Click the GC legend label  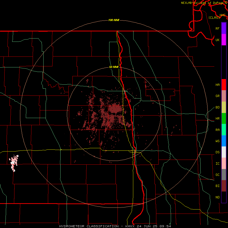(x=217, y=175)
